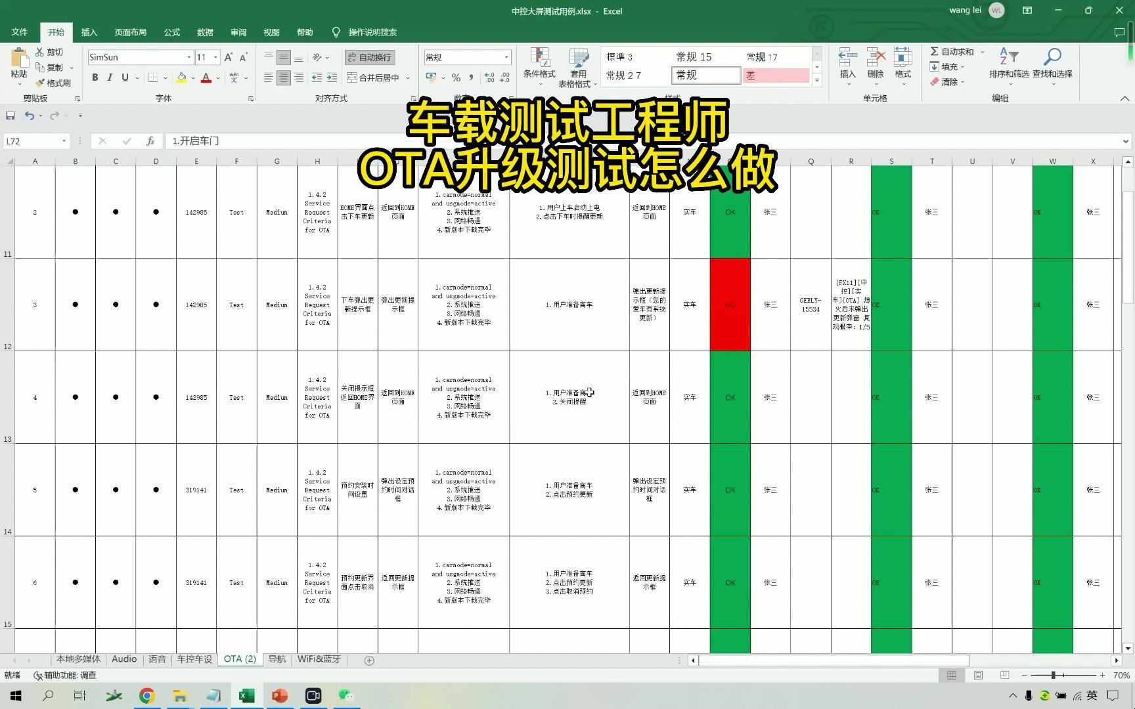The image size is (1135, 709).
Task: Open the font size dropdown
Action: pos(215,57)
